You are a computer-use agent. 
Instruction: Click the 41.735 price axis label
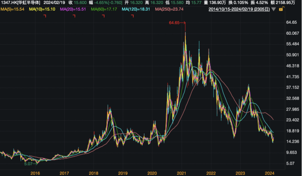[293, 77]
